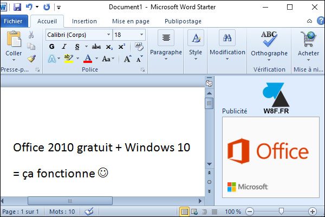Open text effects dropdown arrow

(59, 59)
